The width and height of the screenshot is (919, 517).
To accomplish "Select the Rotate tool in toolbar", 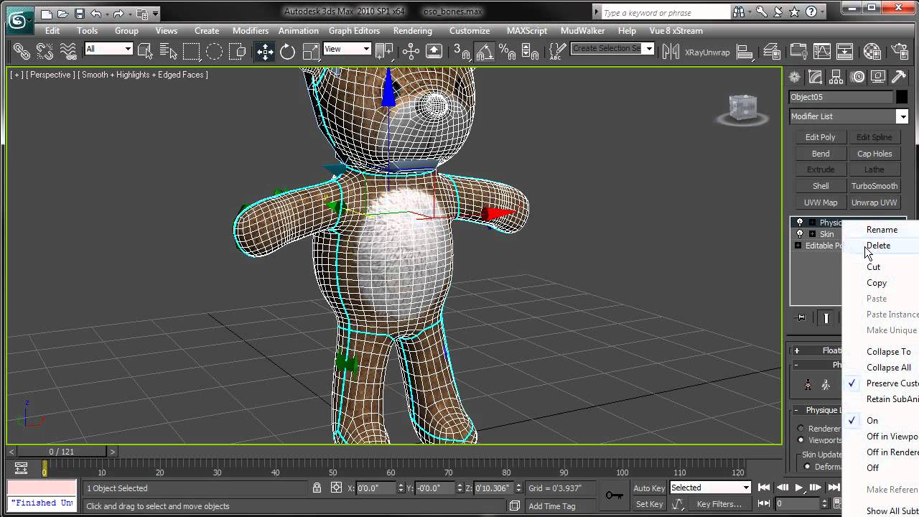I will pyautogui.click(x=287, y=51).
